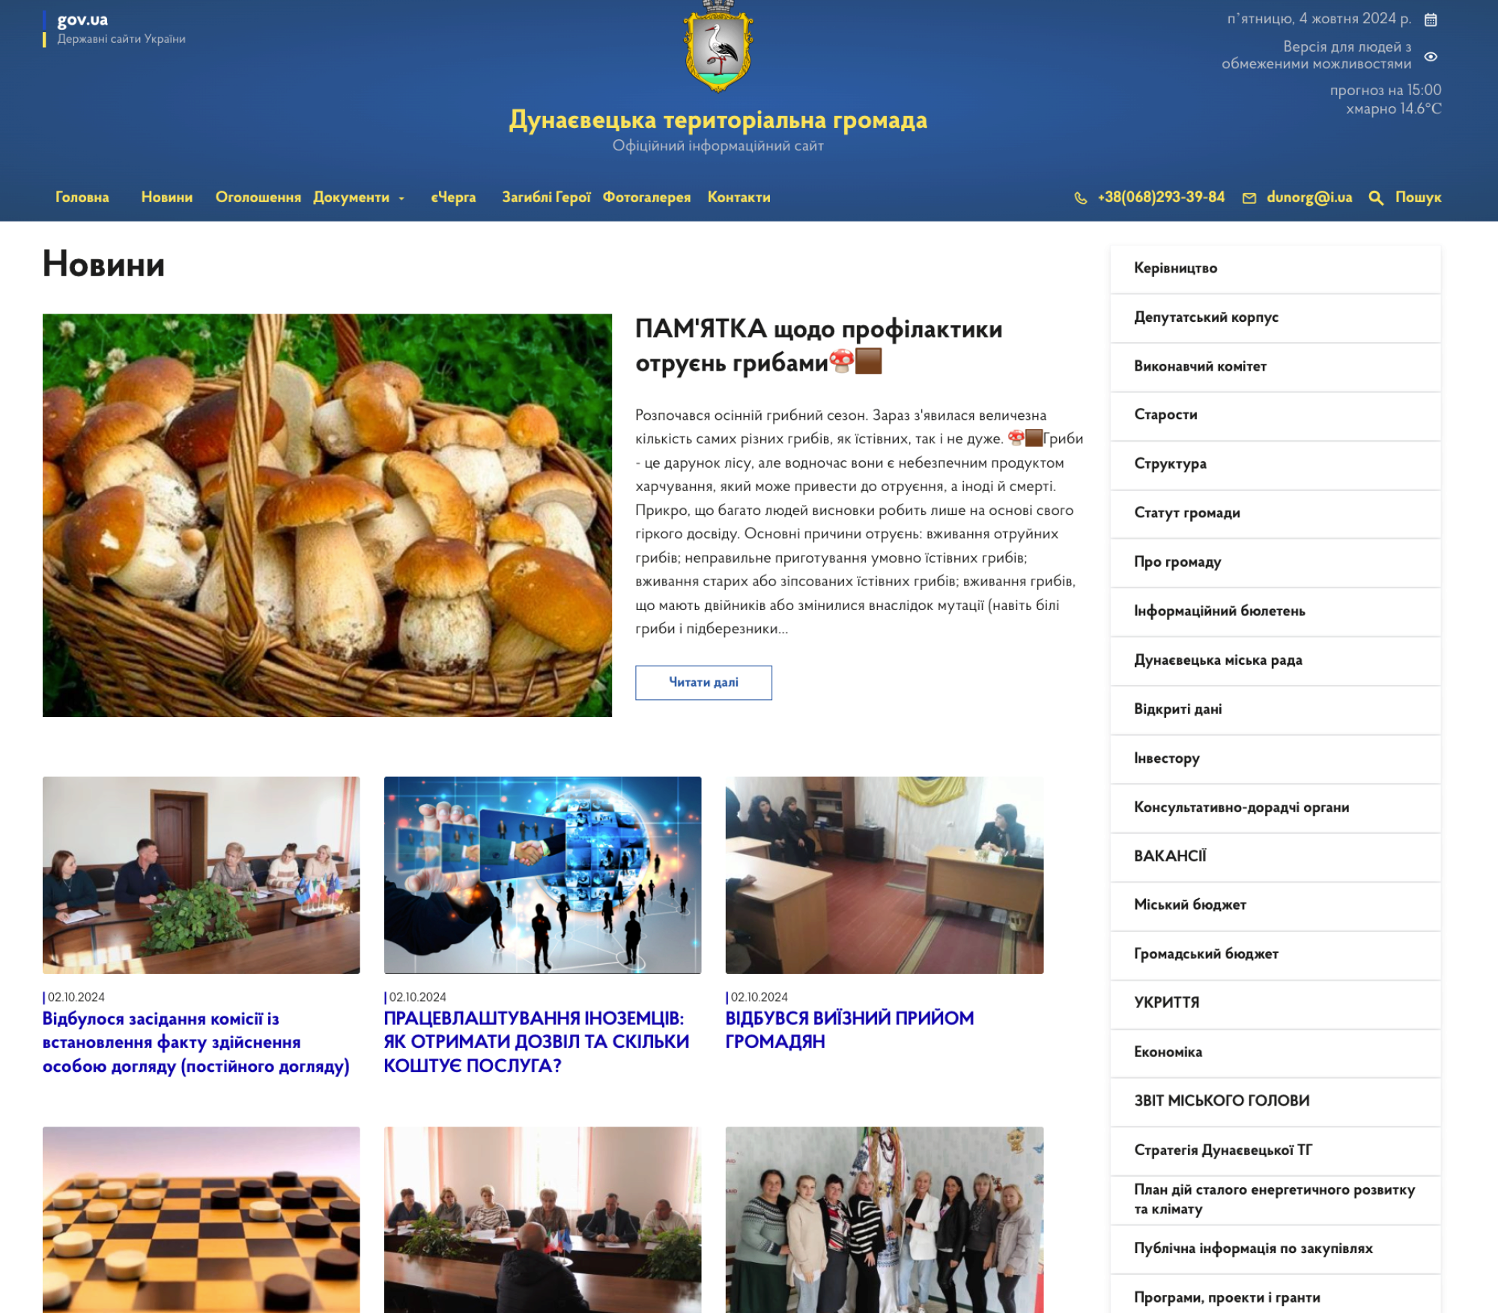Click the gov.ua logo link
Screen dimensions: 1498x1313
pos(82,20)
